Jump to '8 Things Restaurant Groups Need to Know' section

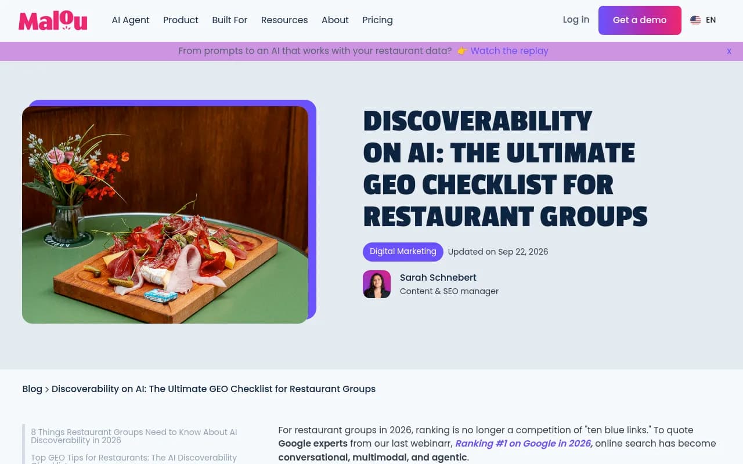pos(134,436)
